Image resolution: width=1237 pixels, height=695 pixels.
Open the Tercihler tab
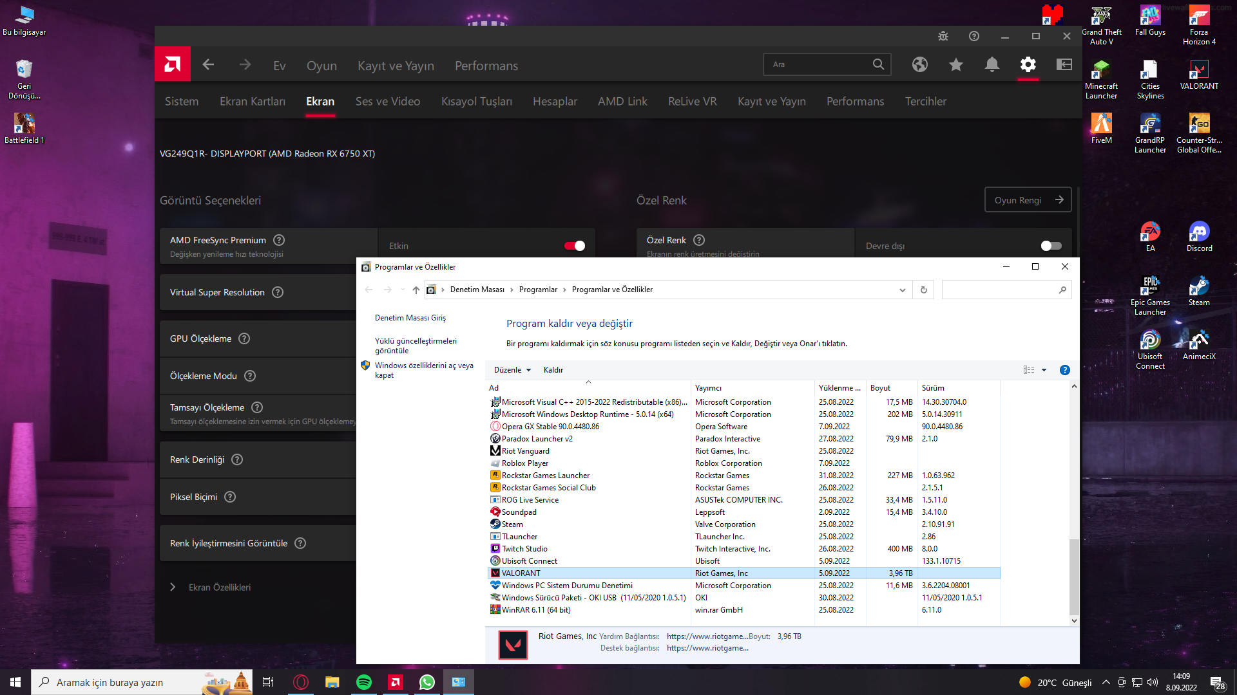point(926,101)
